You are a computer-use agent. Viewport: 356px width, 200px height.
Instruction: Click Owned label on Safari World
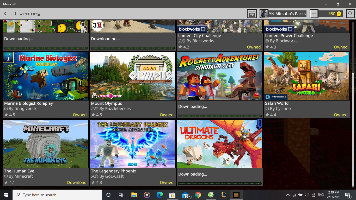[x=341, y=115]
